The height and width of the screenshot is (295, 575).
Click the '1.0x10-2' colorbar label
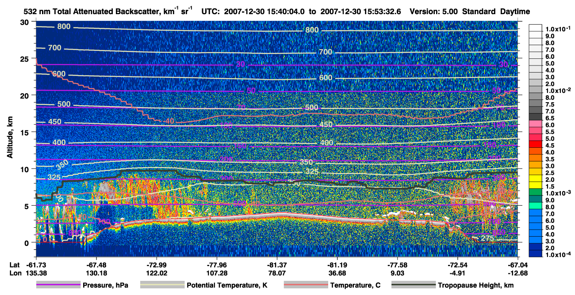click(559, 90)
